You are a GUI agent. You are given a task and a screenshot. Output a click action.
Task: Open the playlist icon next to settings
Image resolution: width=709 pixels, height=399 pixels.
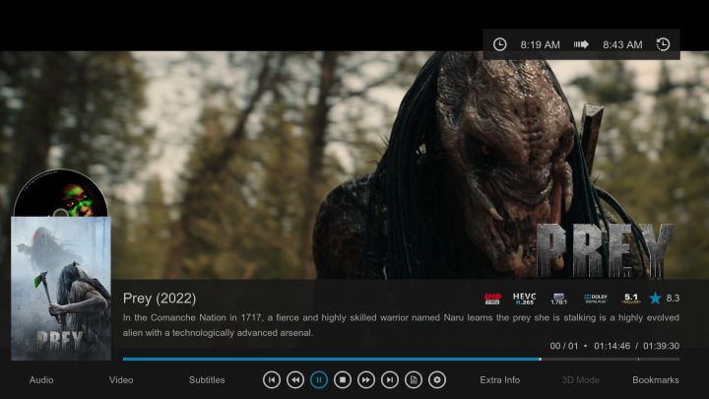(x=414, y=379)
